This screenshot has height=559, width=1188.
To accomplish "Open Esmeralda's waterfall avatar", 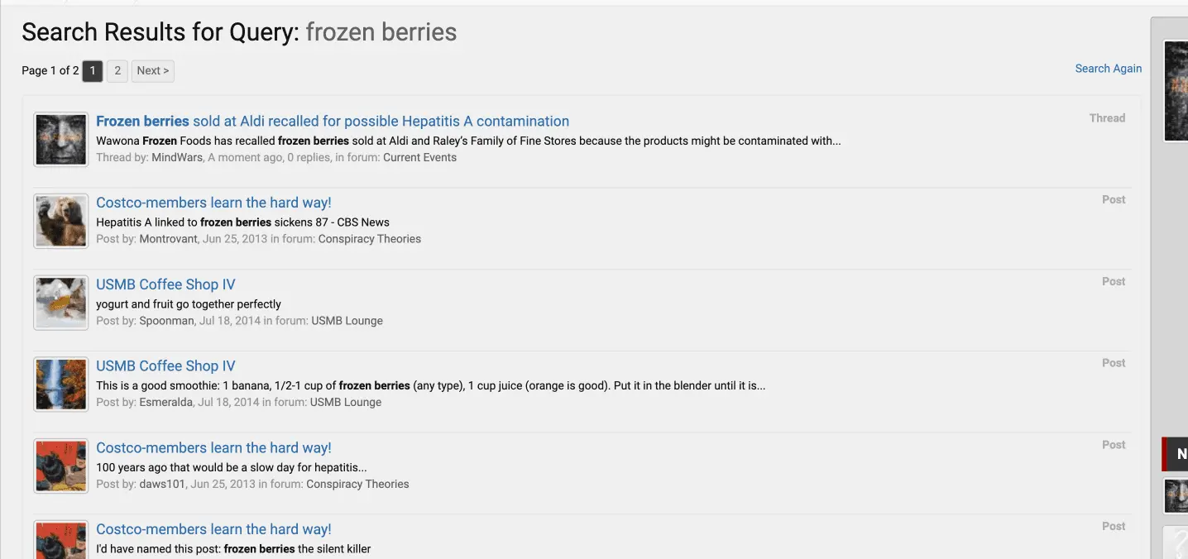I will (61, 385).
